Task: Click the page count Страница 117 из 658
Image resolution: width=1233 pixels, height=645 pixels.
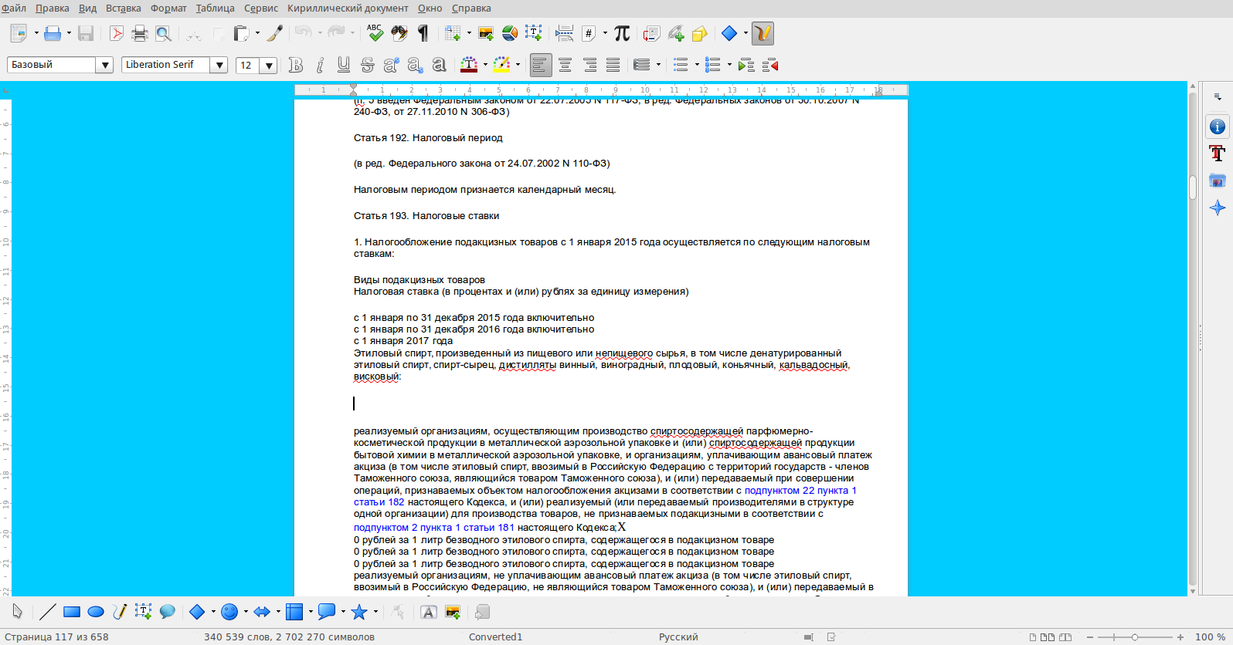Action: point(57,637)
